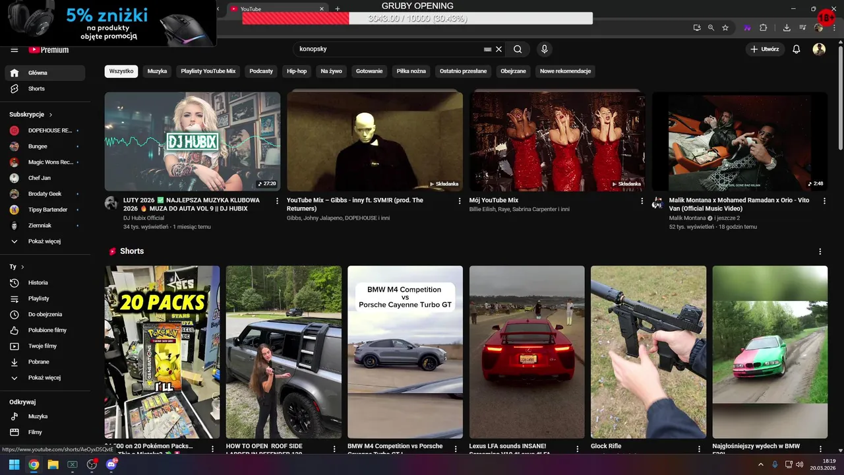Open Discord from the taskbar
844x475 pixels.
pos(111,464)
